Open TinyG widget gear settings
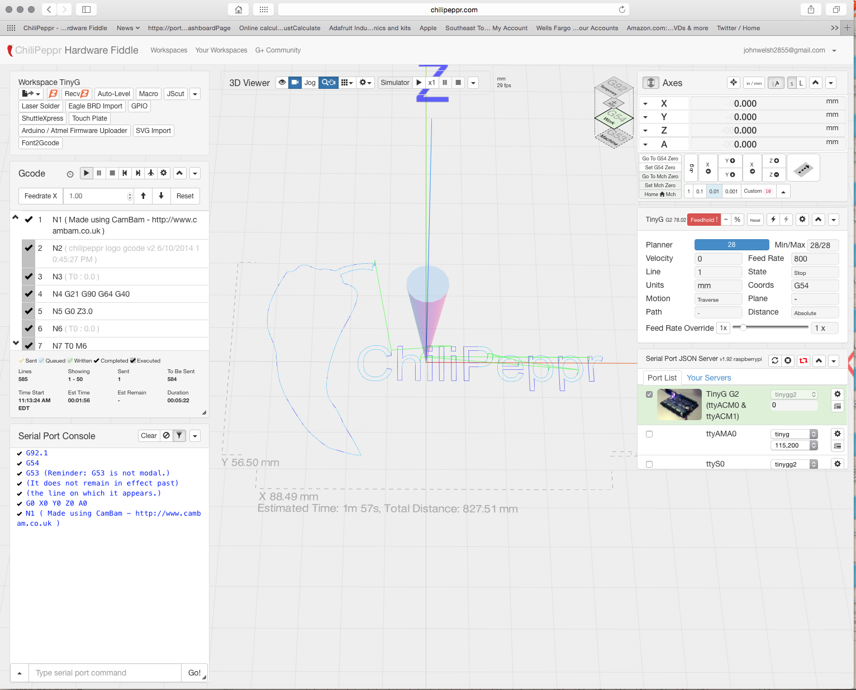856x690 pixels. click(802, 220)
